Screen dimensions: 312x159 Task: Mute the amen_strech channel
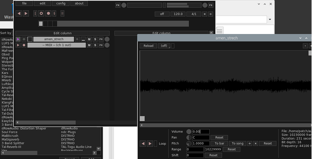89,39
